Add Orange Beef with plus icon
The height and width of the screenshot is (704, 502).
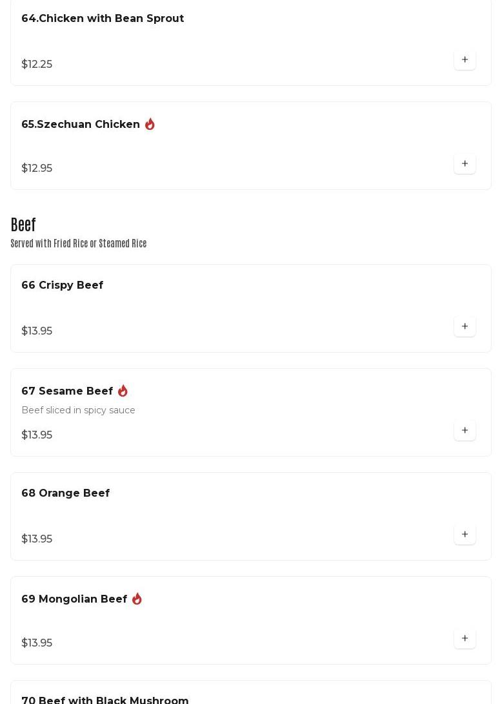tap(465, 534)
